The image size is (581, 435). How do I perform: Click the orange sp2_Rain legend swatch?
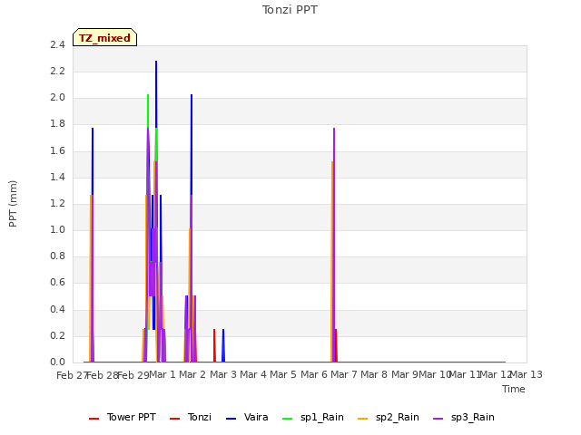363,419
